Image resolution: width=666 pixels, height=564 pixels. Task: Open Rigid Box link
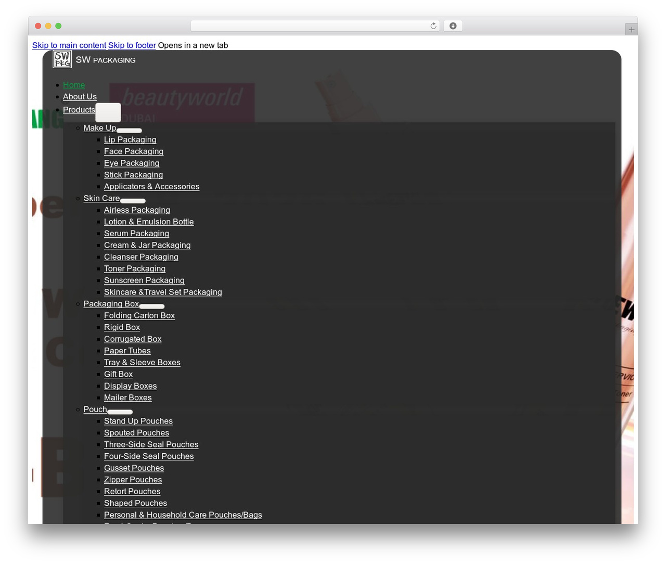(122, 327)
